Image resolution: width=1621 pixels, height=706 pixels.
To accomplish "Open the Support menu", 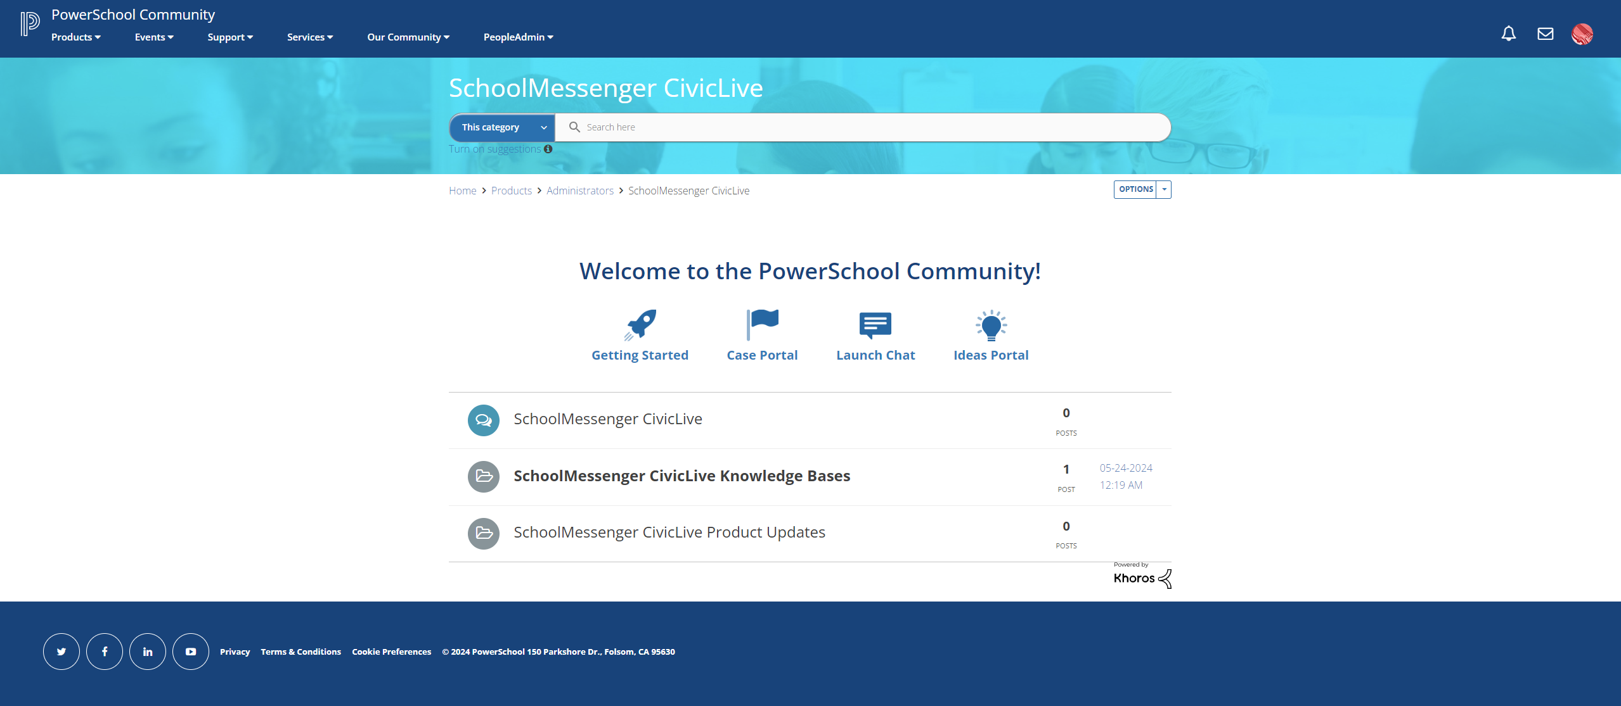I will point(229,37).
